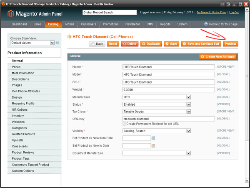
Task: Click Create New Attribute button
Action: tap(218, 57)
